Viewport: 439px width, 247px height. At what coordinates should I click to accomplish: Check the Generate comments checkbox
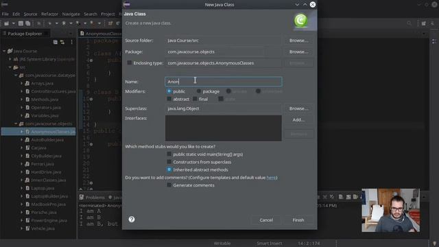click(169, 185)
